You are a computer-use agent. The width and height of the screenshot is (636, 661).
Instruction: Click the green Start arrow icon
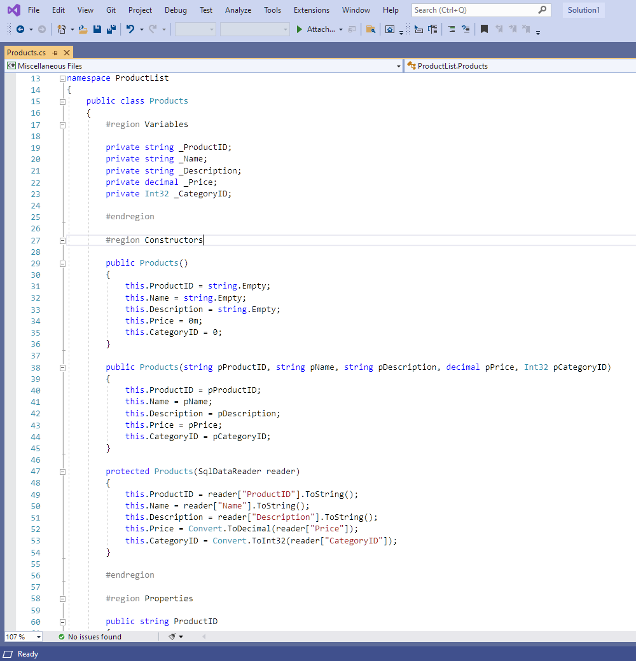click(300, 29)
